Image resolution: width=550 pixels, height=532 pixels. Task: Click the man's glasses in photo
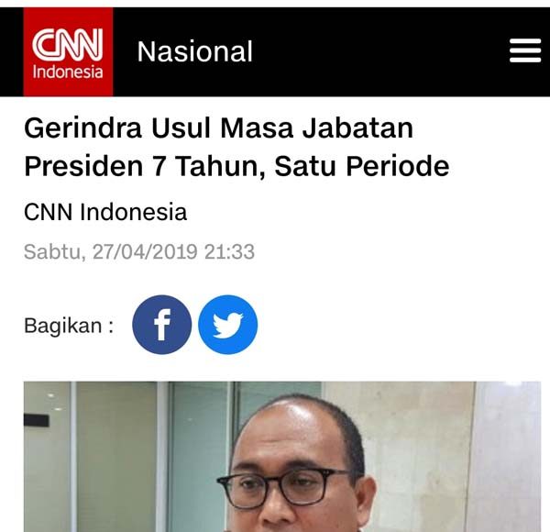pyautogui.click(x=284, y=487)
